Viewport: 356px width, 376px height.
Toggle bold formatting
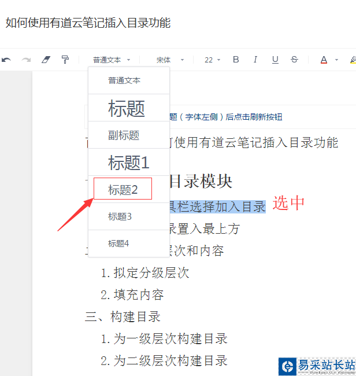click(236, 60)
